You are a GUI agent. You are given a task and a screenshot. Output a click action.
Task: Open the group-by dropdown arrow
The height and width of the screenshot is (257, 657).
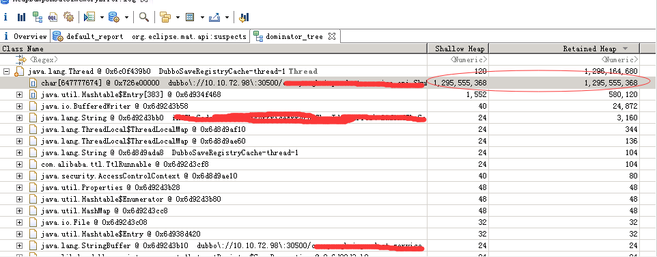click(x=178, y=18)
